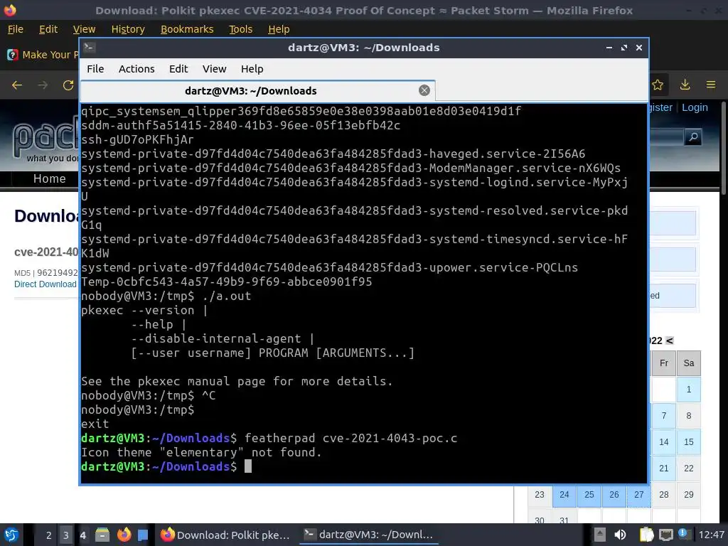Open the terminal View menu
This screenshot has width=728, height=546.
pyautogui.click(x=214, y=69)
